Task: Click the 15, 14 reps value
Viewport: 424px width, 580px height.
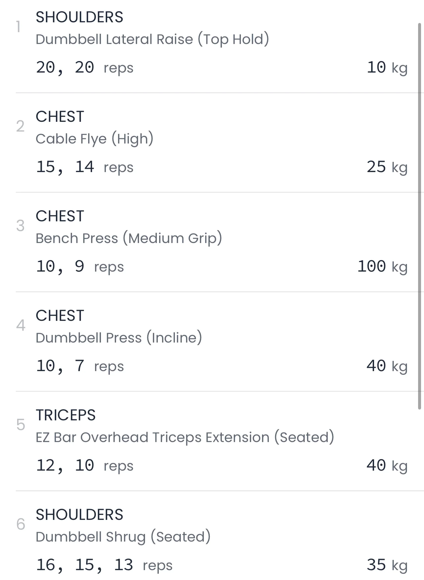Action: [x=84, y=167]
